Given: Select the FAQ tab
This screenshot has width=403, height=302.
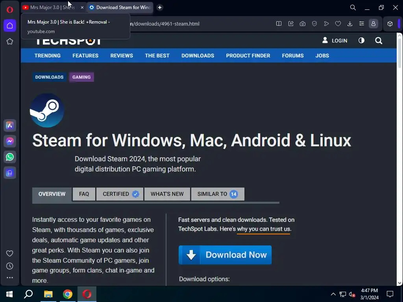Looking at the screenshot, I should pyautogui.click(x=84, y=194).
